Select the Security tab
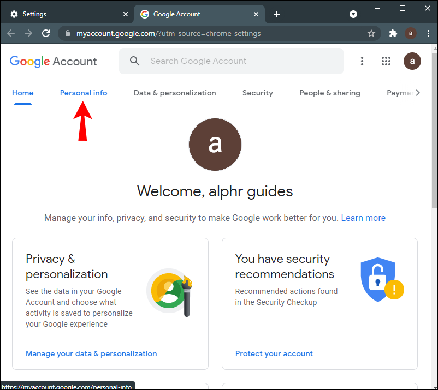This screenshot has height=390, width=438. point(258,93)
